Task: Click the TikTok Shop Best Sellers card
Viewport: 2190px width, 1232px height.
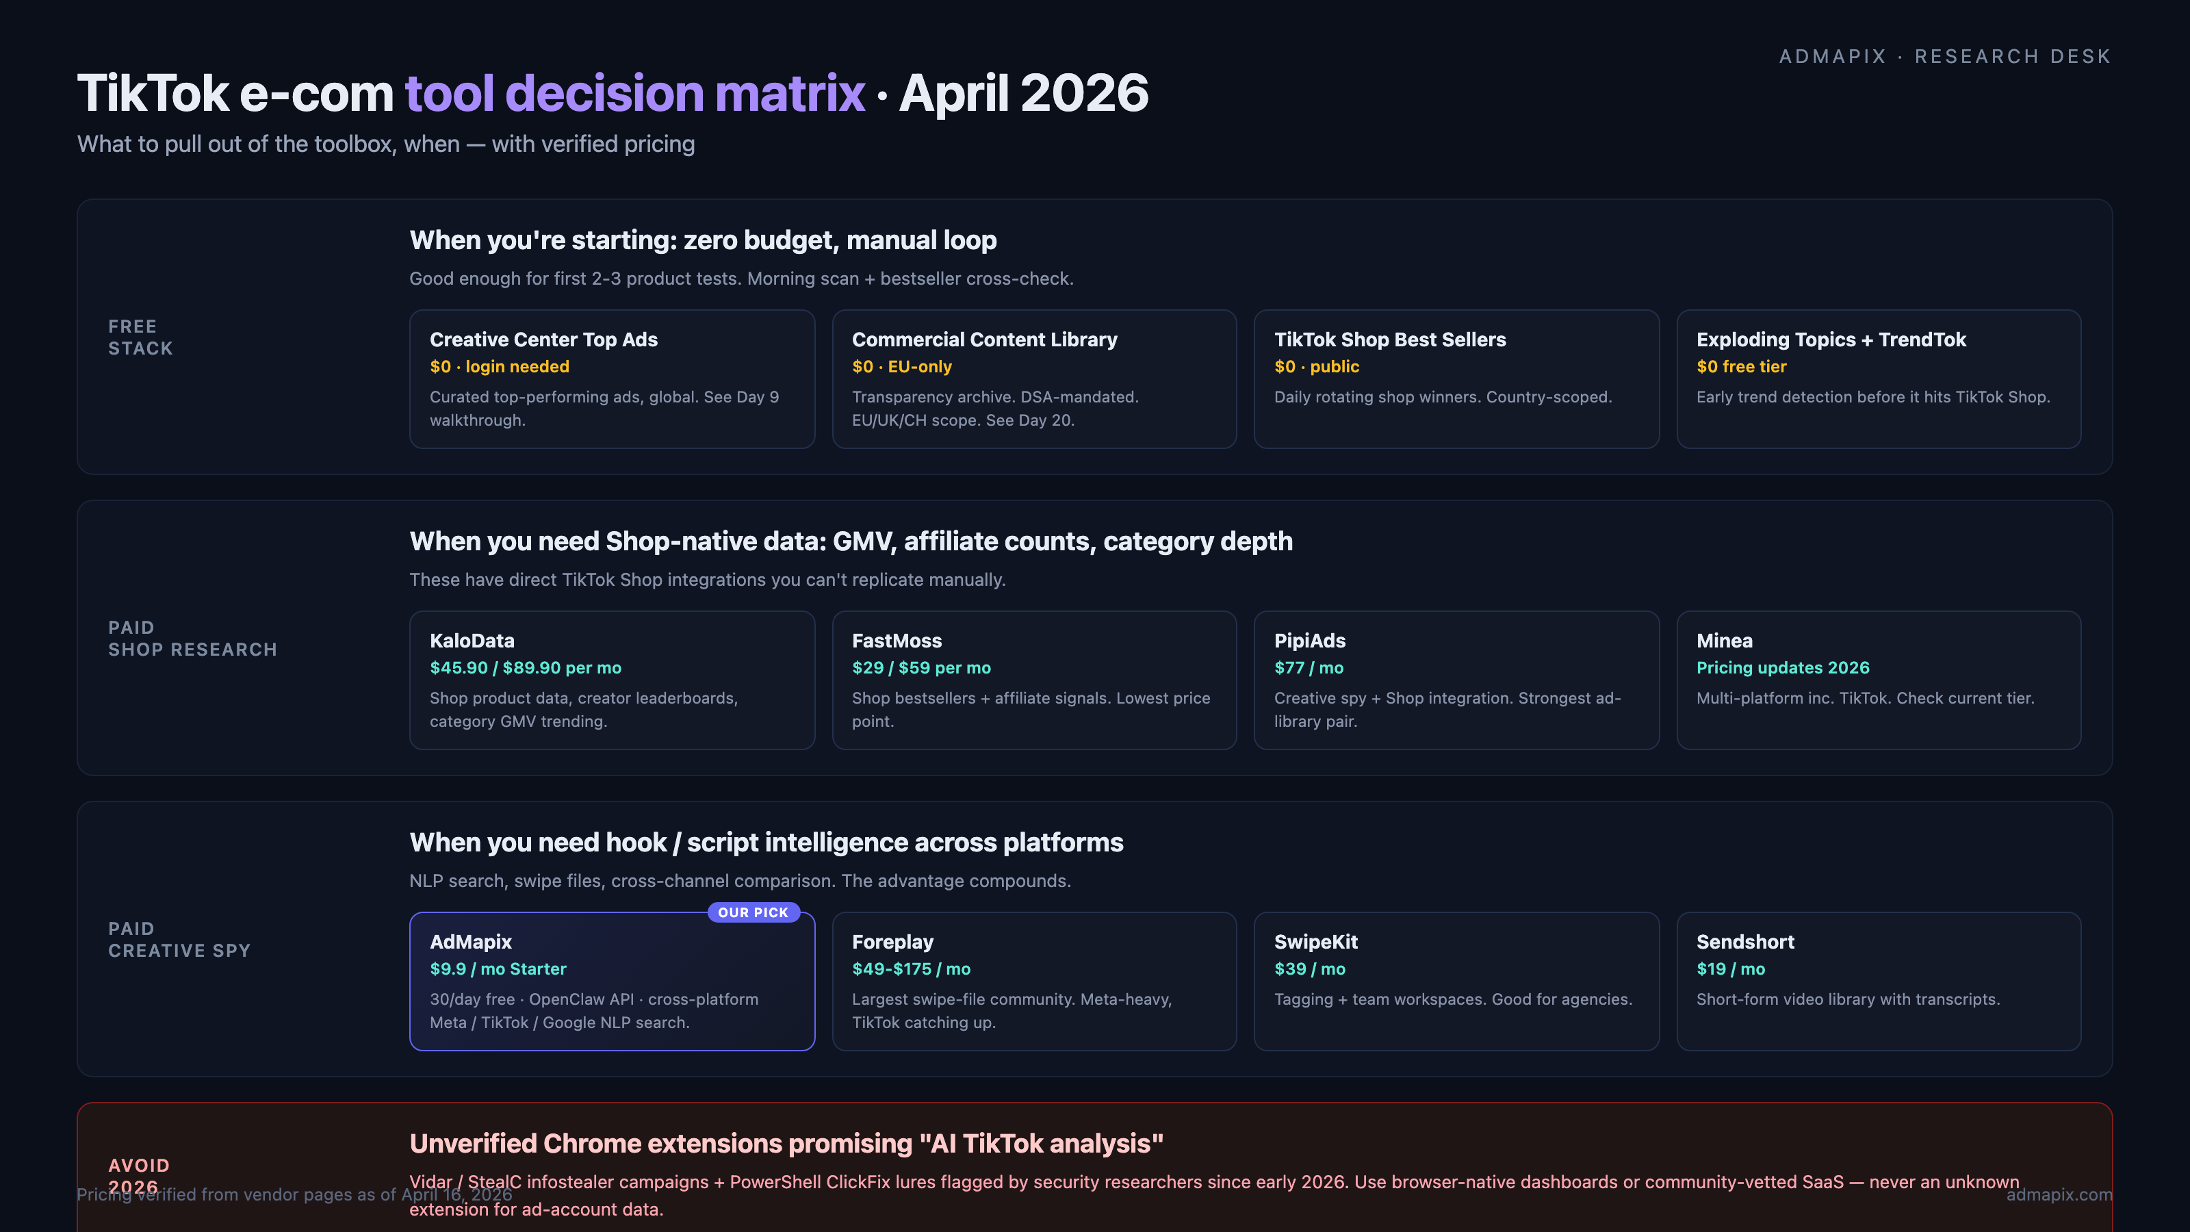Action: coord(1456,378)
